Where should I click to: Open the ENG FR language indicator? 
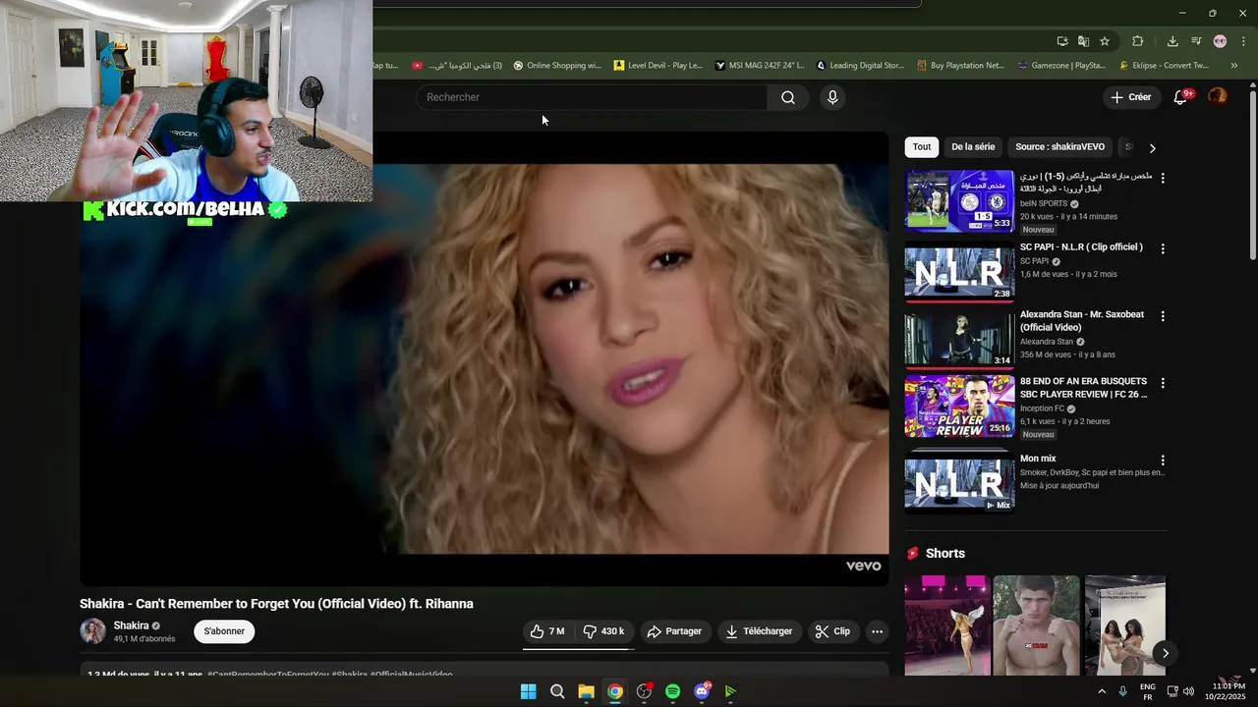click(1147, 691)
